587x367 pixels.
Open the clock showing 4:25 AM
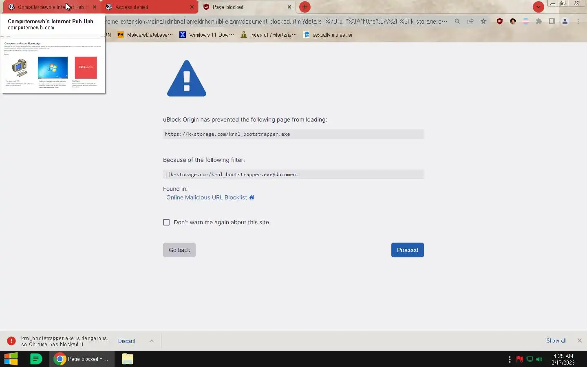tap(563, 359)
